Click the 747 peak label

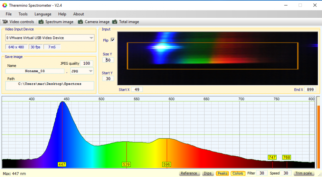tap(272, 157)
